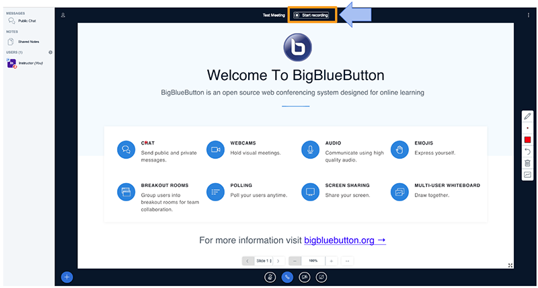Undo the last annotation

click(x=527, y=151)
